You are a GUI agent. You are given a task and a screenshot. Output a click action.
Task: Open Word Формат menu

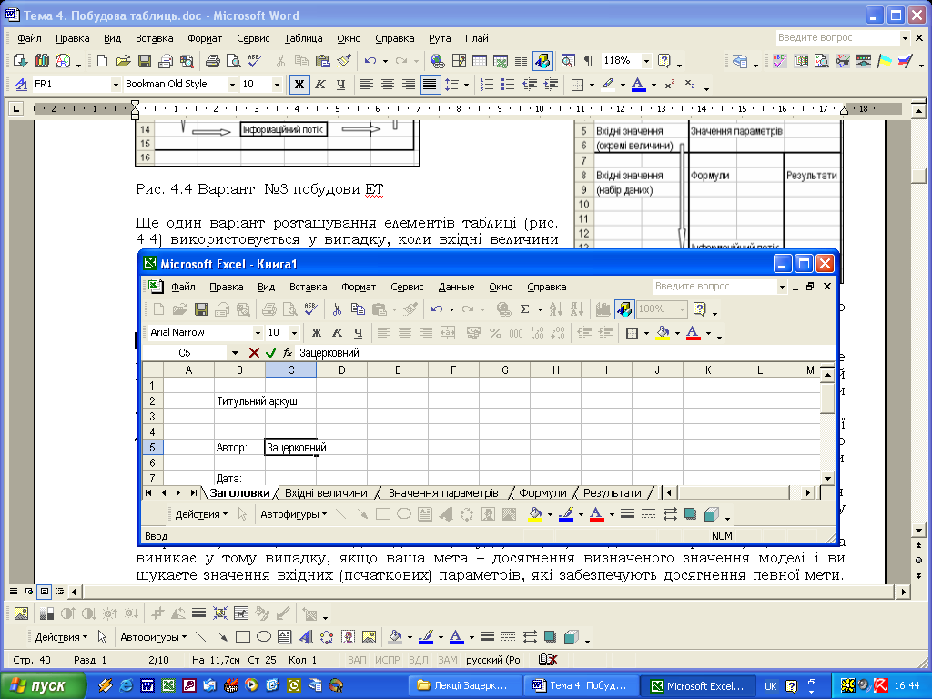click(x=205, y=38)
